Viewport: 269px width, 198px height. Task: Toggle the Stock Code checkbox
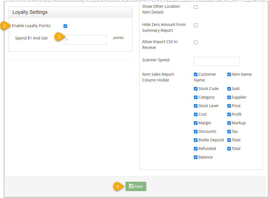[196, 89]
